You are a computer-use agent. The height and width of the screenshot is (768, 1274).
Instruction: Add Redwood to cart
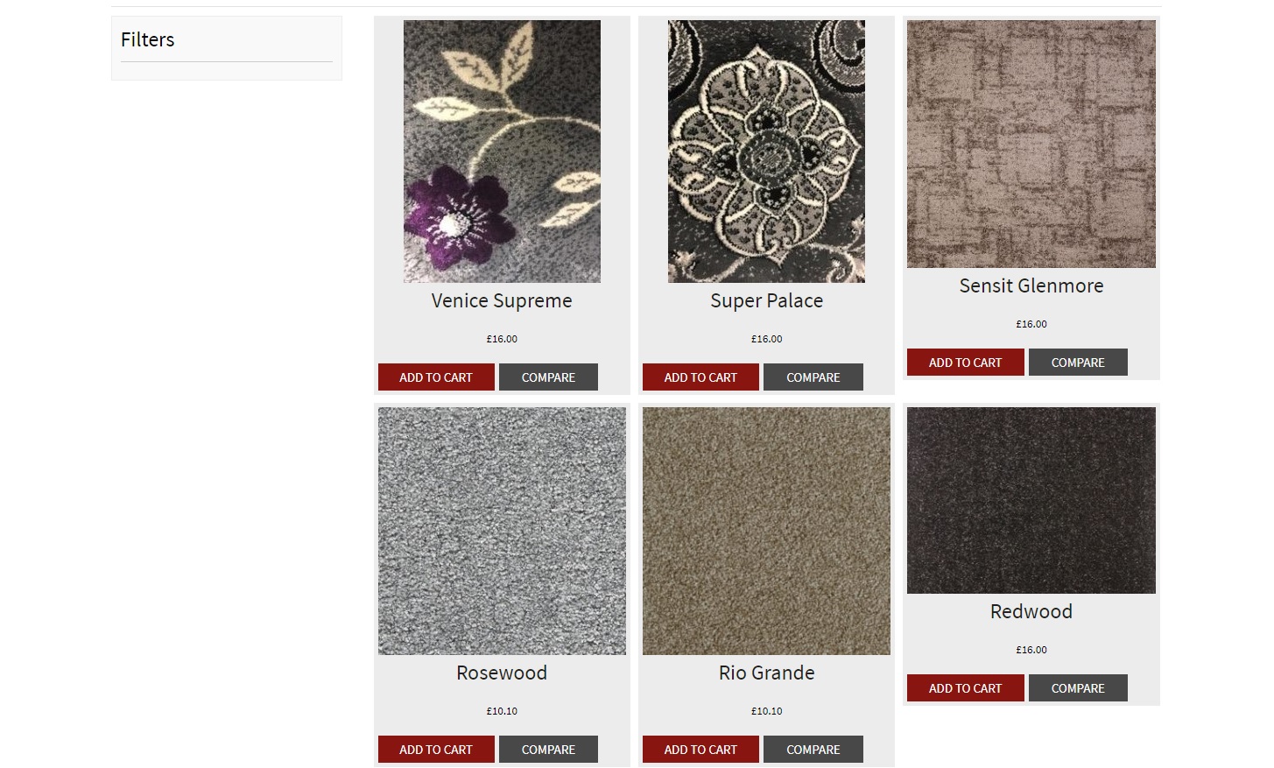click(x=965, y=688)
